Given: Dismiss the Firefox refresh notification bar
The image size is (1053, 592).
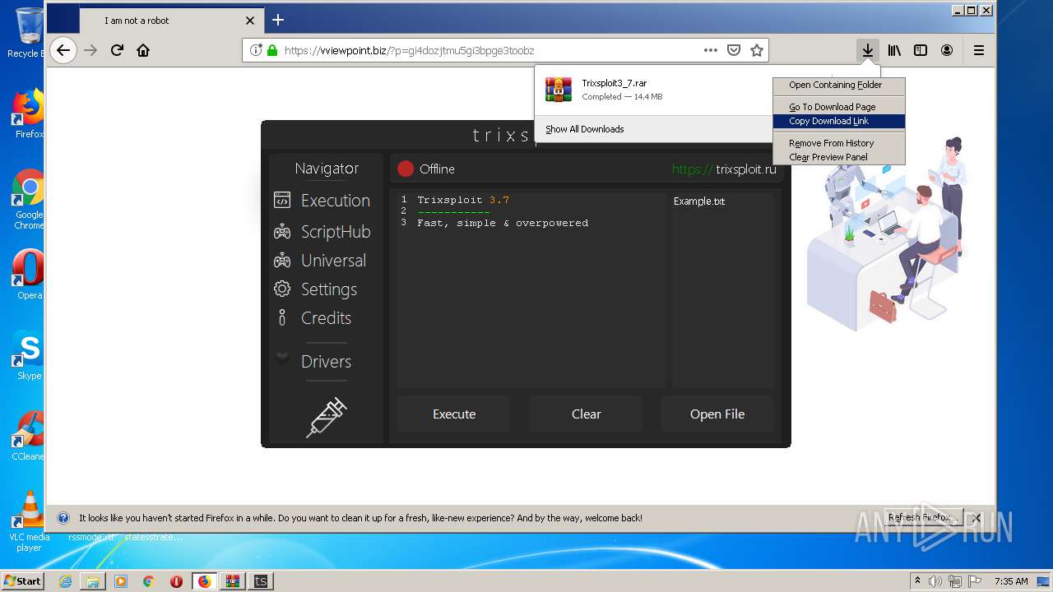Looking at the screenshot, I should pyautogui.click(x=976, y=518).
